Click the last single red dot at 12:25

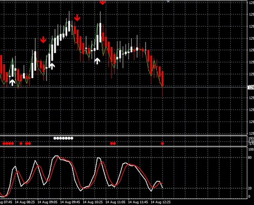[x=162, y=144]
